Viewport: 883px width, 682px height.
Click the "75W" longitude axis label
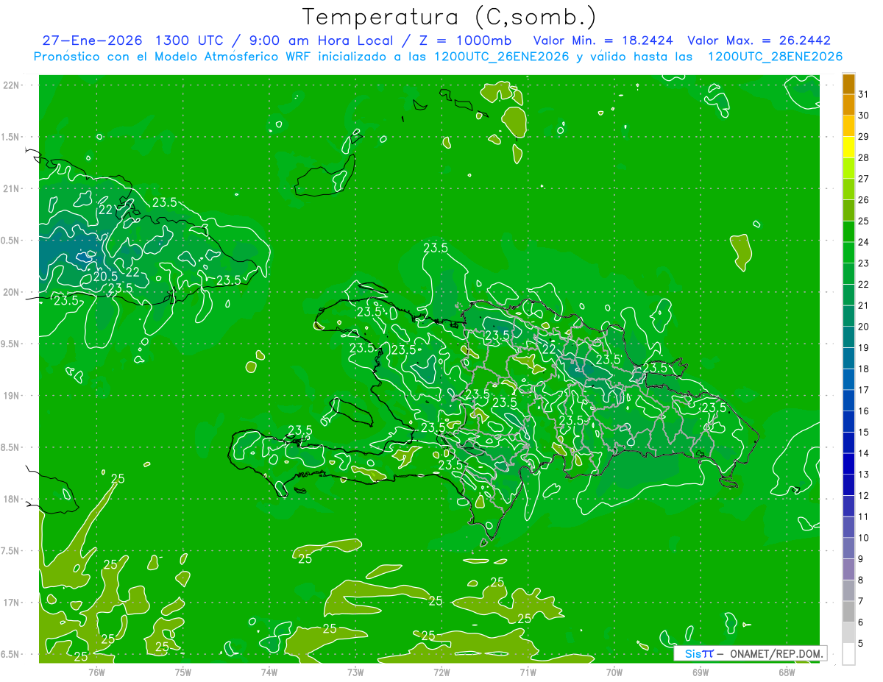pos(183,672)
